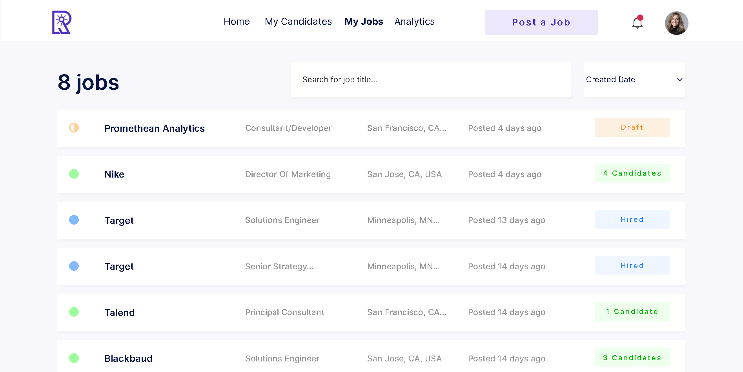Click the blue status dot for Target Senior Strategy
This screenshot has height=372, width=743.
click(x=74, y=266)
